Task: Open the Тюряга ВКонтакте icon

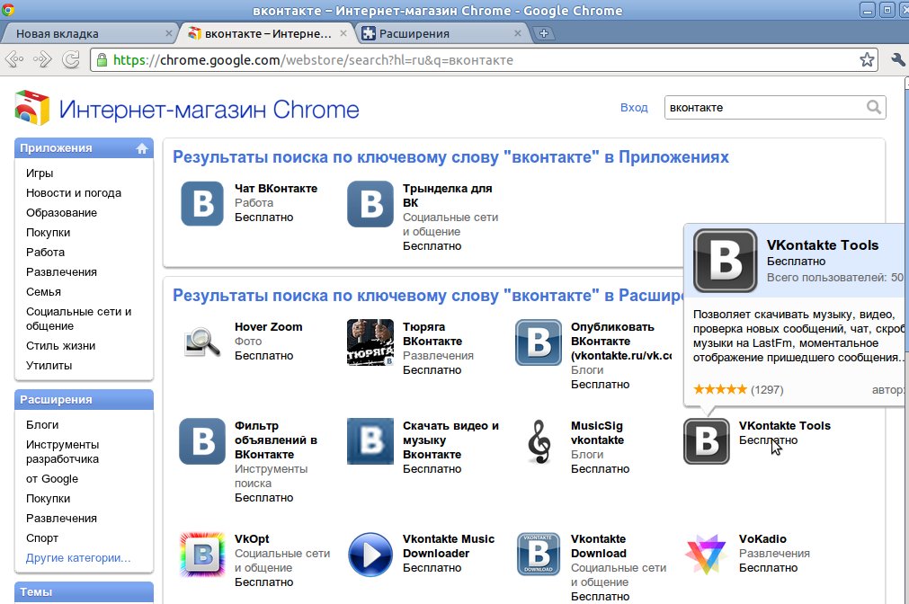Action: coord(370,342)
